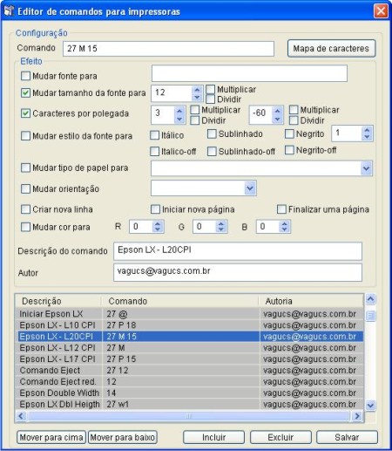The image size is (392, 451).
Task: Open Mapa de caracteres
Action: tap(331, 48)
